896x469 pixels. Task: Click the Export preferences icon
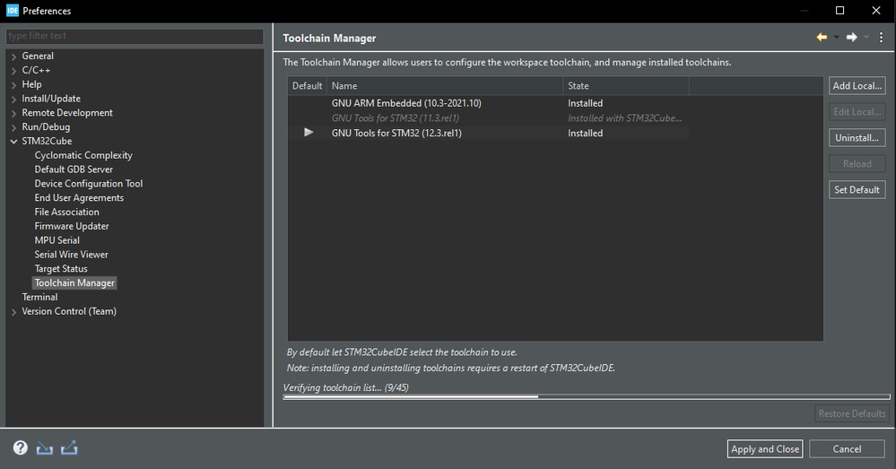coord(68,448)
